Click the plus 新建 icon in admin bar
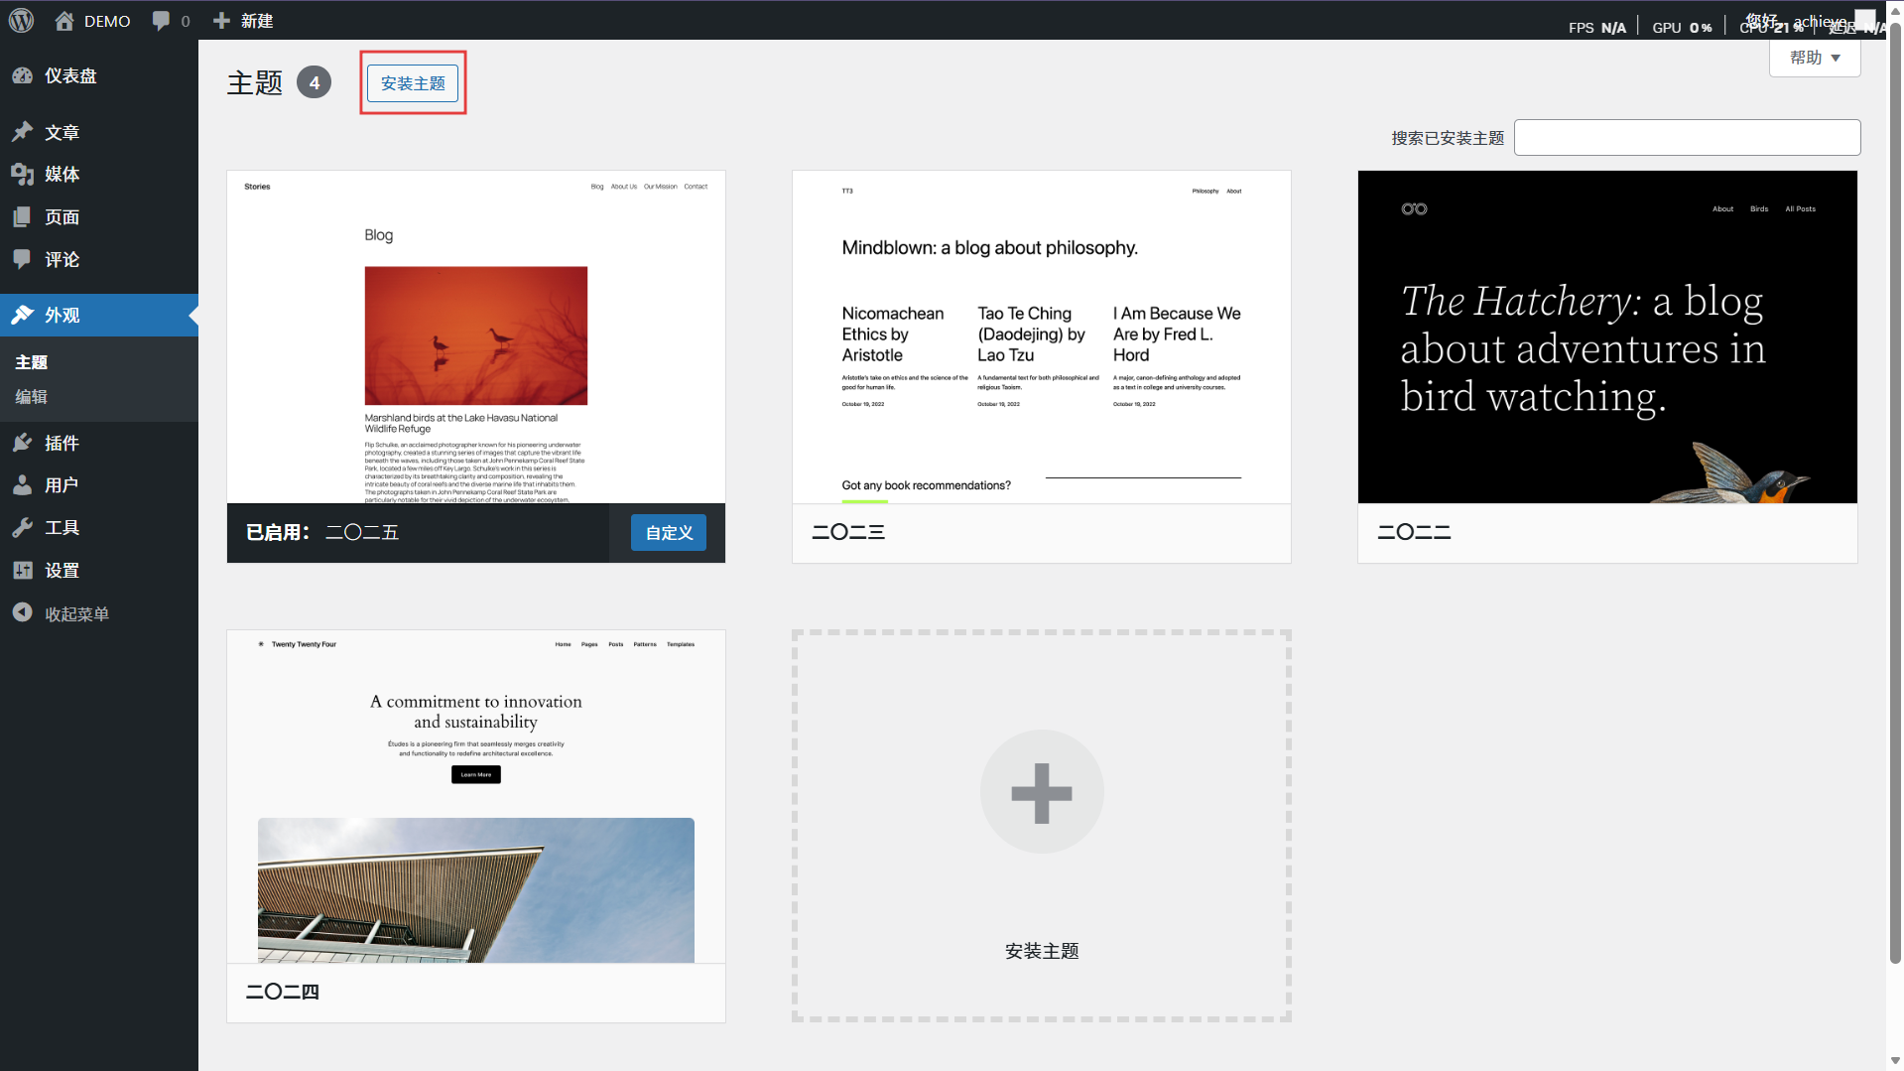1904x1071 pixels. coord(221,21)
